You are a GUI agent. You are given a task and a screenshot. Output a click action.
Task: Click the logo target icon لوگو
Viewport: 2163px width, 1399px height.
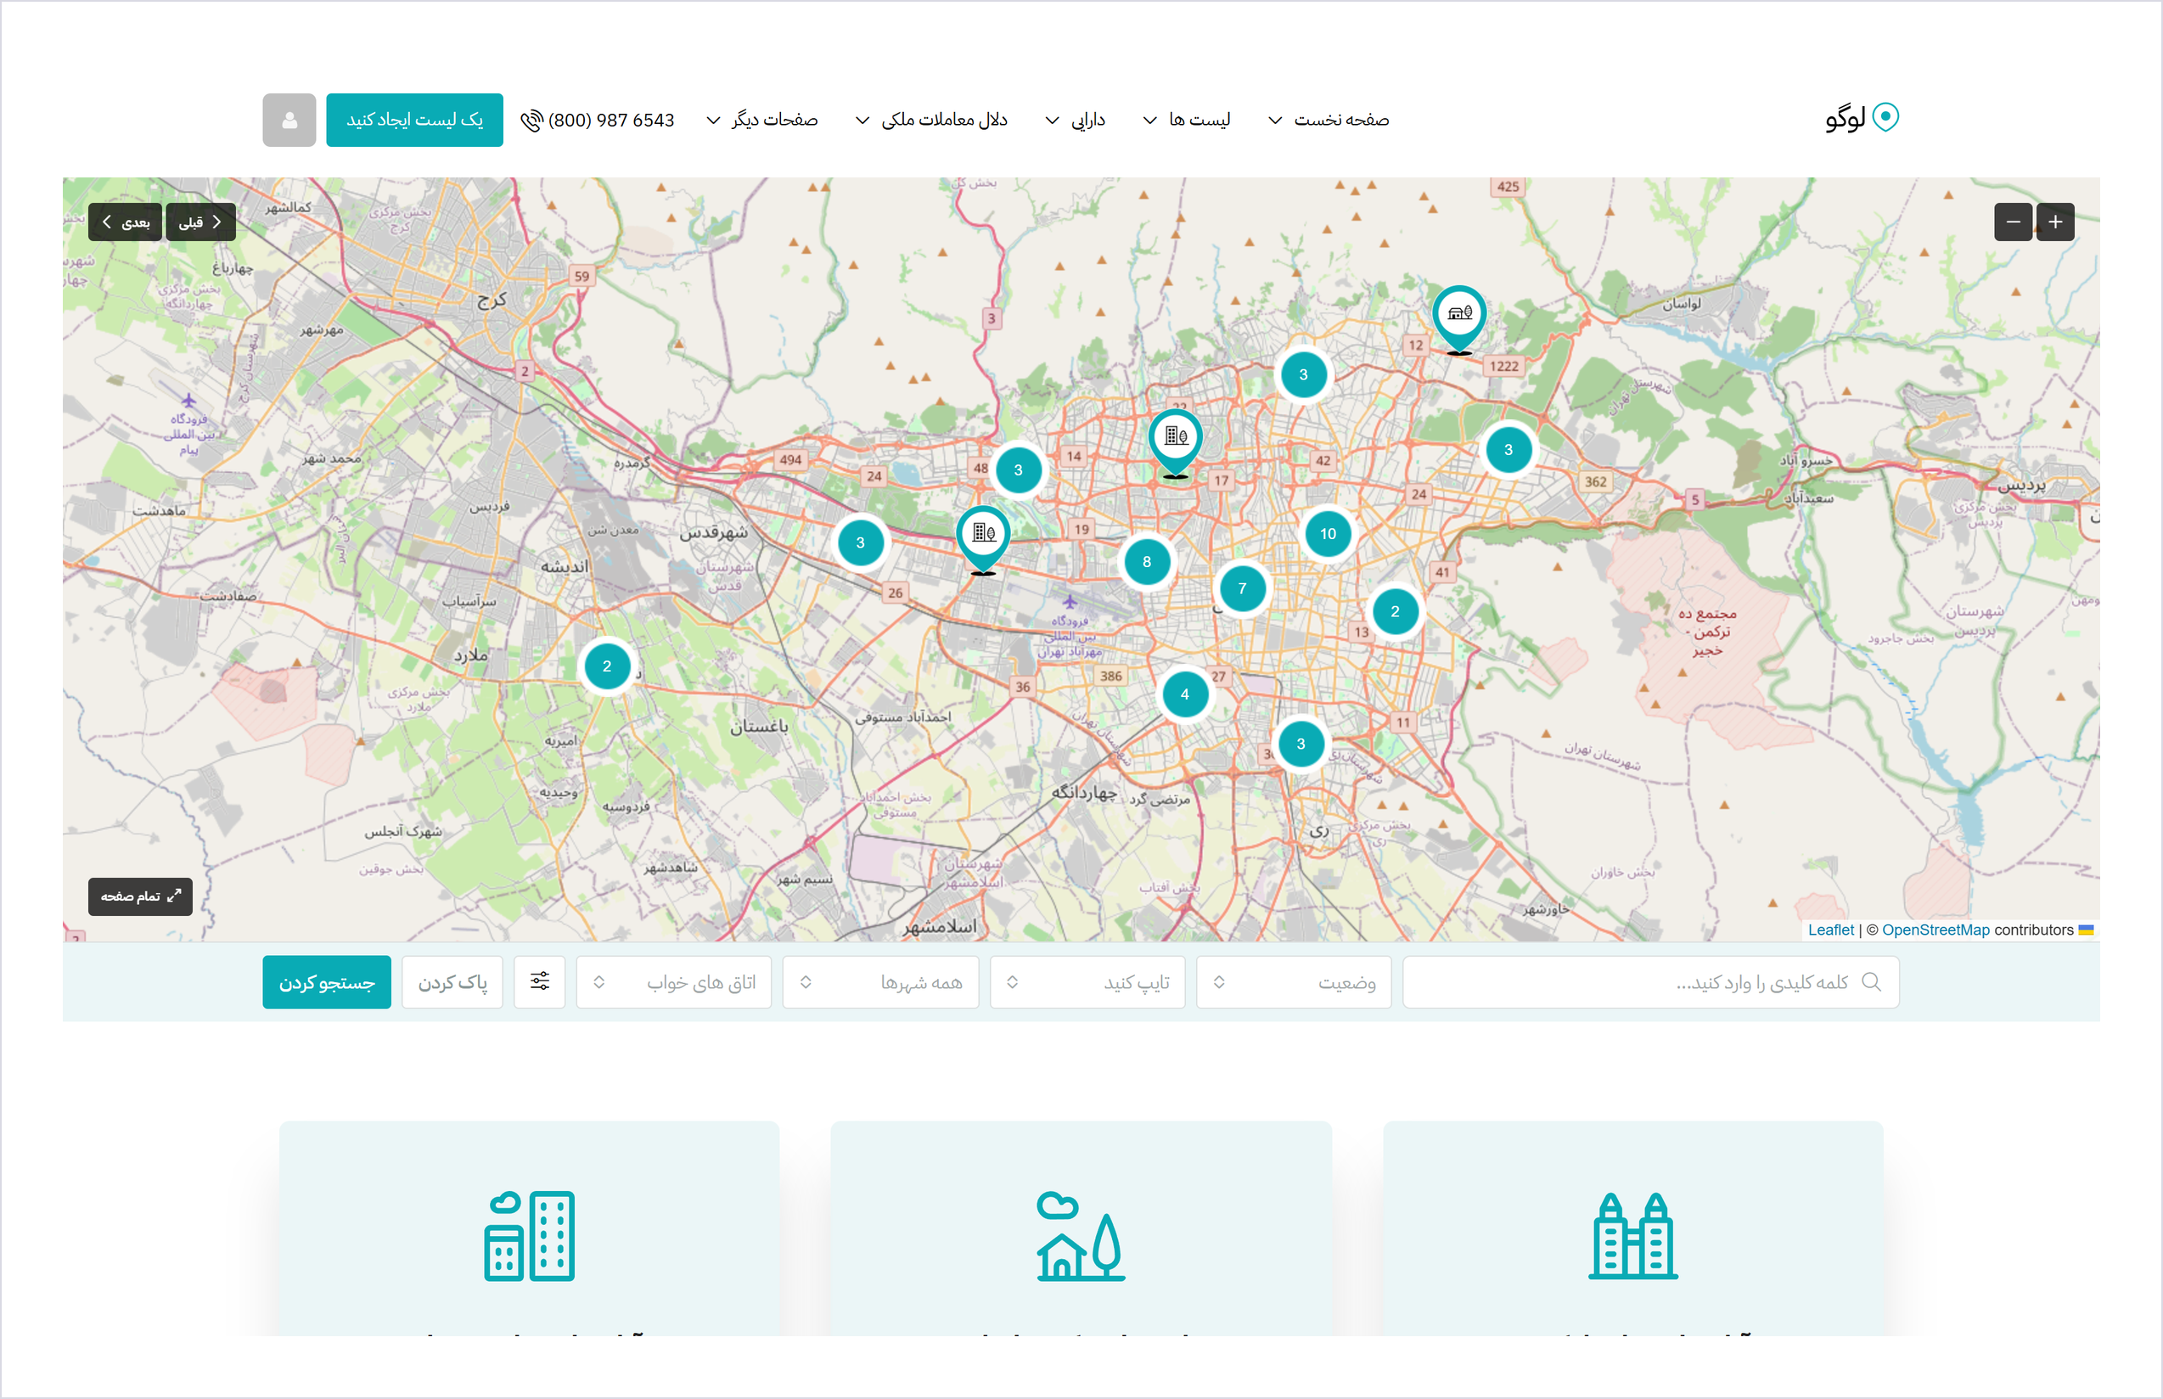(1886, 117)
